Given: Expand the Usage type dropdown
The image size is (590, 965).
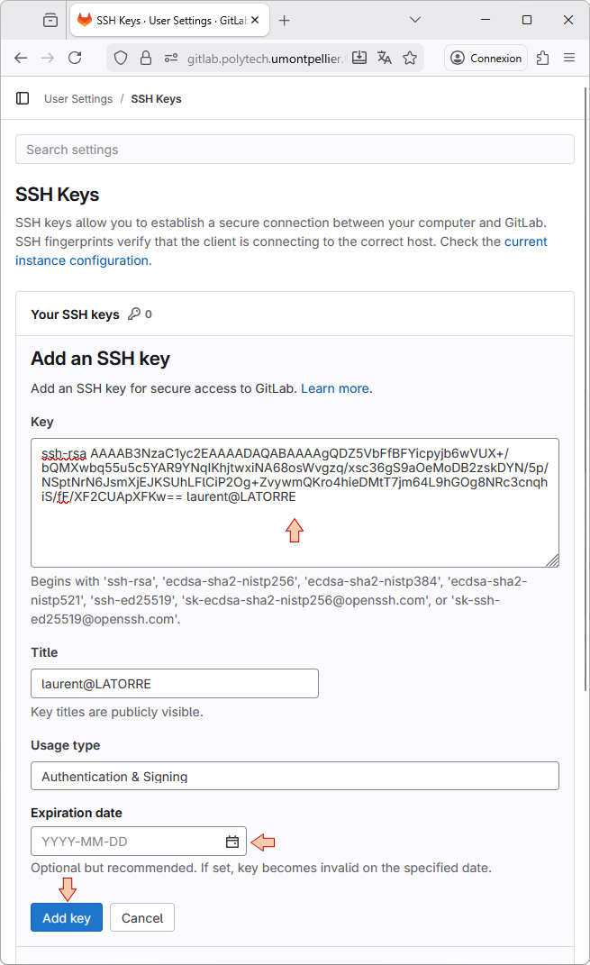Looking at the screenshot, I should pos(295,776).
